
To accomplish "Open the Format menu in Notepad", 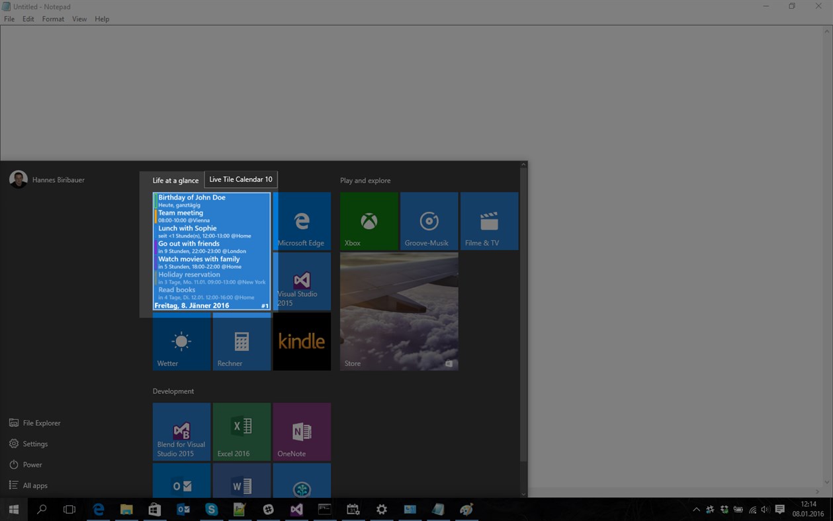I will [53, 19].
